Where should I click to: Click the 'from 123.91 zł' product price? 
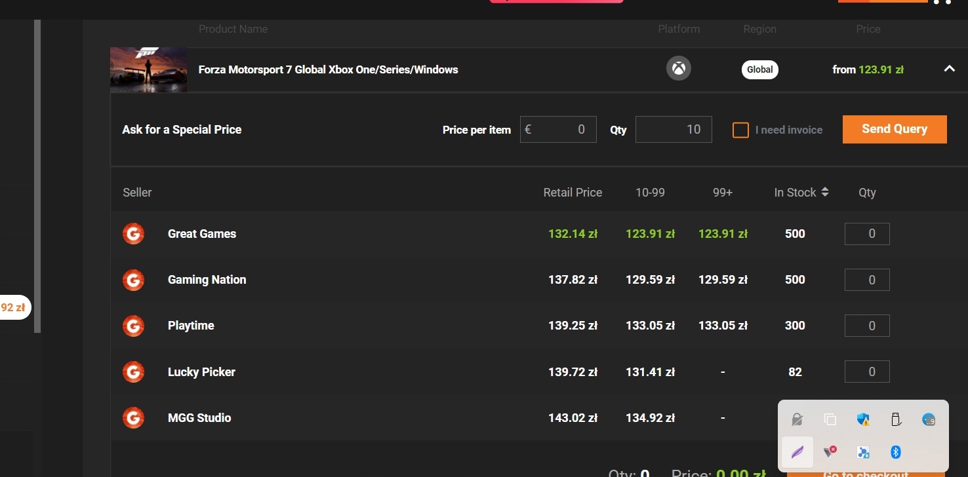(868, 69)
